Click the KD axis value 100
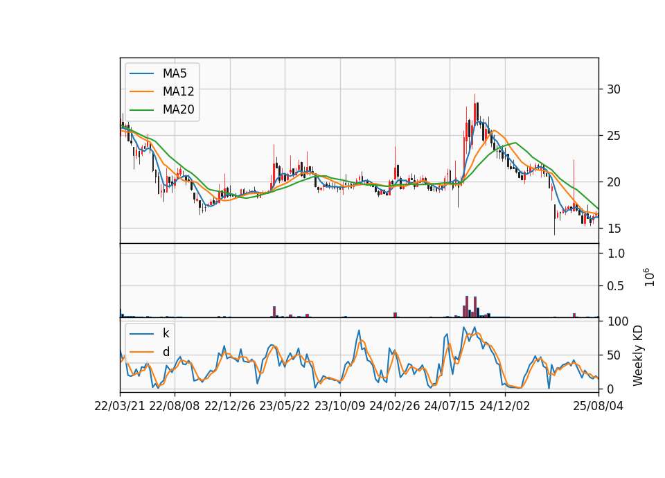 click(x=618, y=321)
